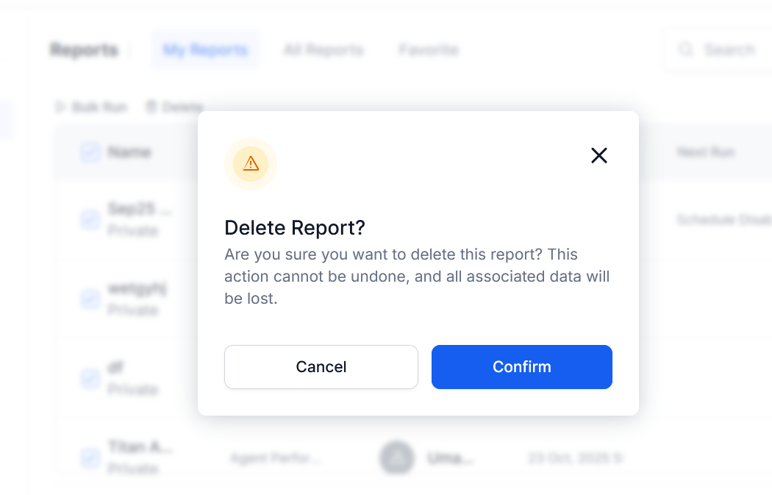772x495 pixels.
Task: Click the Search input field
Action: (729, 50)
